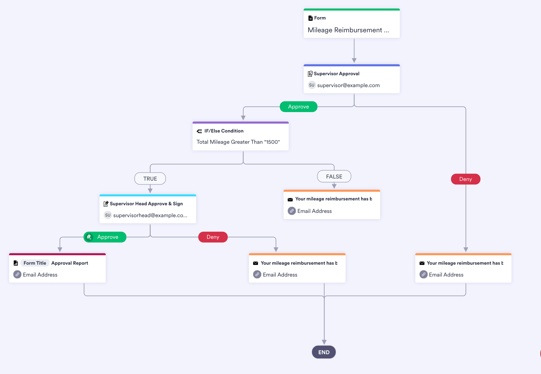Image resolution: width=541 pixels, height=374 pixels.
Task: Click the Supervisor Head Approve & Sign icon
Action: pos(106,204)
